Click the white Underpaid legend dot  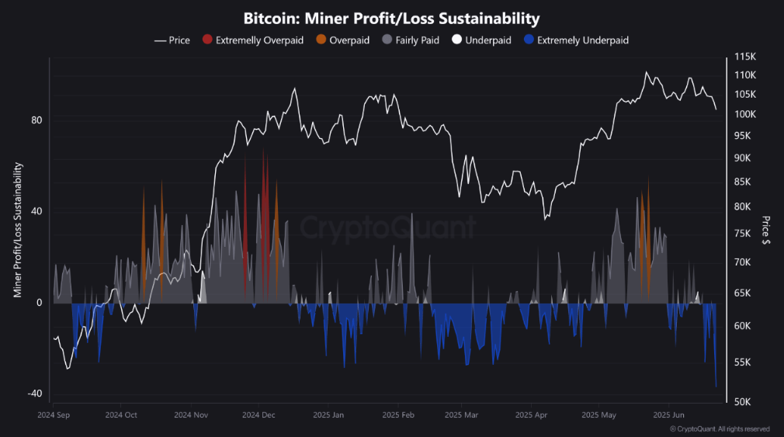(x=456, y=40)
